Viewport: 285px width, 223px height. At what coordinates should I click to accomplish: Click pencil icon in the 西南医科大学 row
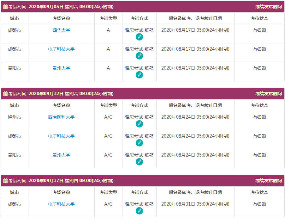tap(139, 124)
